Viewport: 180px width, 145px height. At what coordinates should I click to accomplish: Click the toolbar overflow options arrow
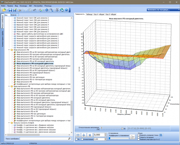[70, 10]
